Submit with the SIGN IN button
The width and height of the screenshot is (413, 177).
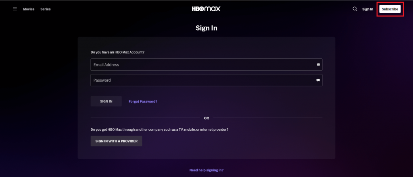tap(106, 101)
